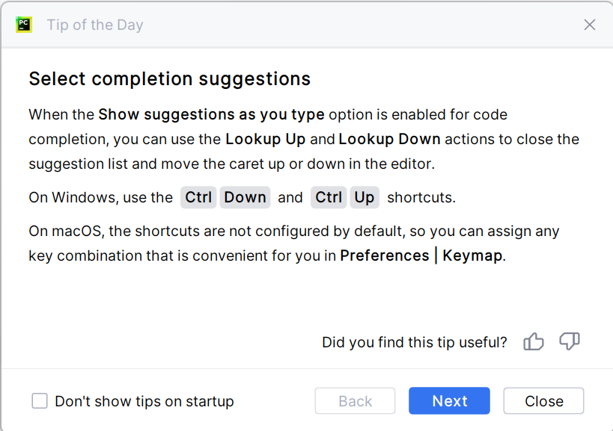Screen dimensions: 613x431
Task: Go to the Next tip
Action: [449, 401]
